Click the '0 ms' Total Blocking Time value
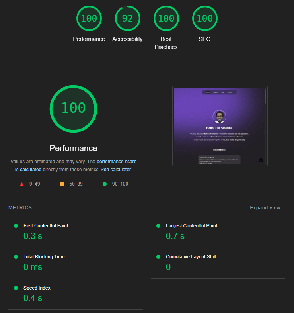294x313 pixels. [33, 267]
